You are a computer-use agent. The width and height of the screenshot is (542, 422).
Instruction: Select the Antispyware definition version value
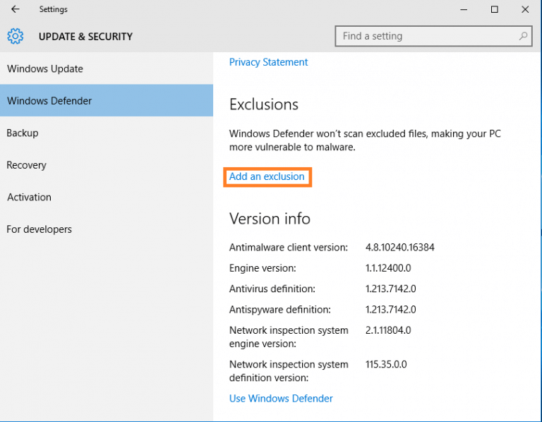(390, 309)
